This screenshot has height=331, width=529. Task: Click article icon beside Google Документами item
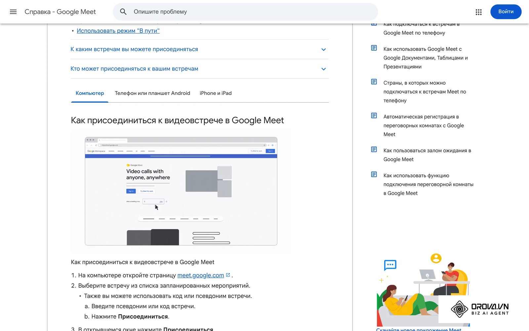pyautogui.click(x=374, y=48)
